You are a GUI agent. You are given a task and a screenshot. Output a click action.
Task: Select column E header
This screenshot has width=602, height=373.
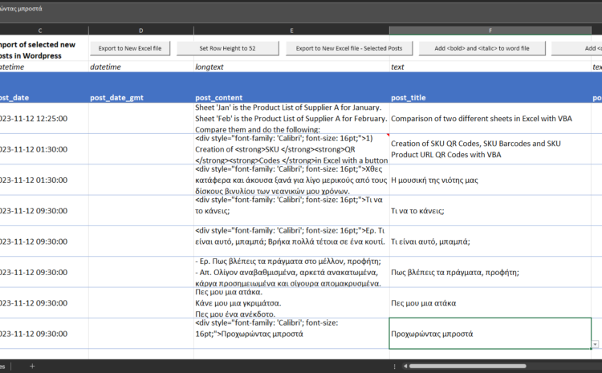click(x=291, y=30)
